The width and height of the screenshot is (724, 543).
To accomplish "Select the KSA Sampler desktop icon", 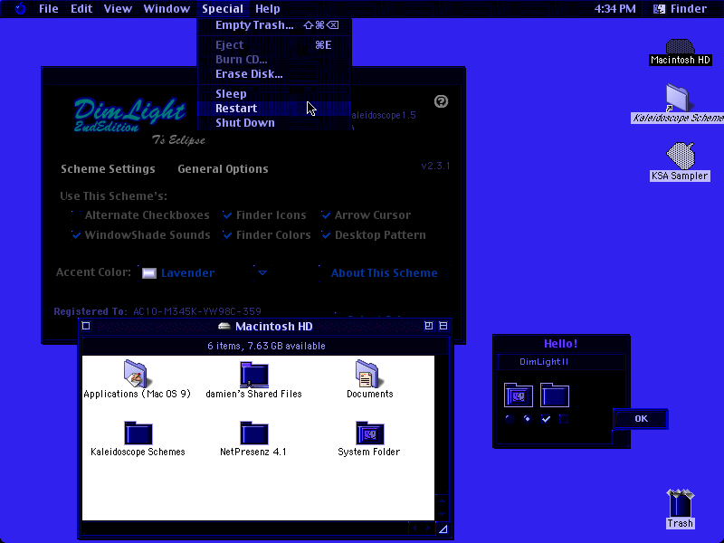I will point(681,156).
